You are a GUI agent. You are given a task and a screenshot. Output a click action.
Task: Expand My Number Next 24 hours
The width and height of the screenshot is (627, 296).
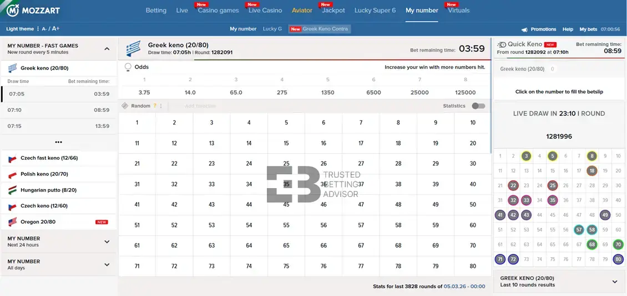coord(107,242)
